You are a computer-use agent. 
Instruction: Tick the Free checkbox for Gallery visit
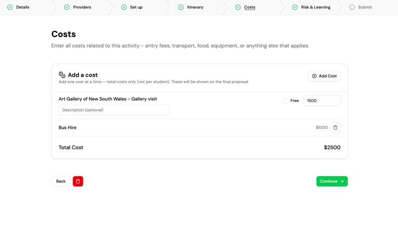286,101
